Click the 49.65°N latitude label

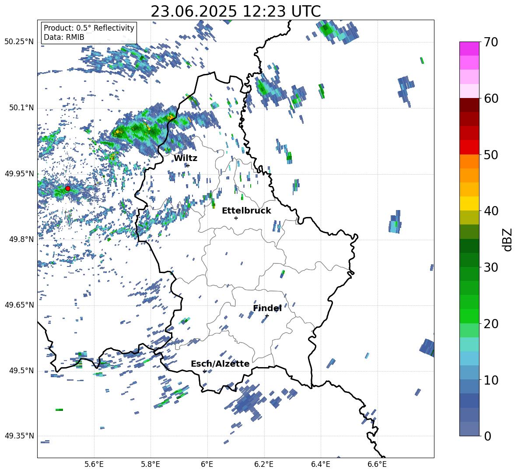tap(20, 305)
